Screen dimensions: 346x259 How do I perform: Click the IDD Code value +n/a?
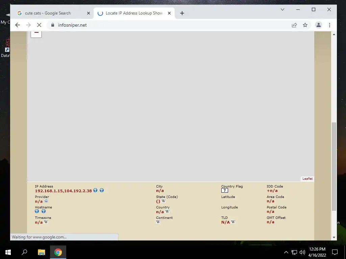(x=272, y=191)
